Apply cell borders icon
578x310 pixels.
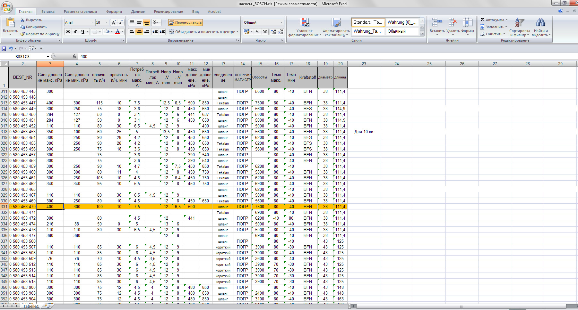point(95,32)
